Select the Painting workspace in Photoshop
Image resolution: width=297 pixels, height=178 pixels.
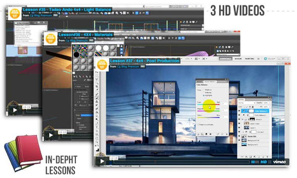pos(249,59)
